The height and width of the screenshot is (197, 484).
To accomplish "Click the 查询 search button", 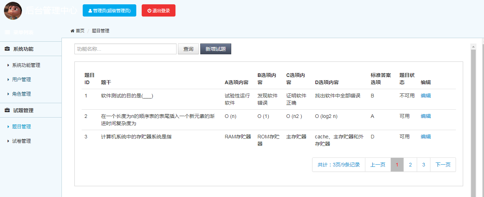I will click(188, 49).
